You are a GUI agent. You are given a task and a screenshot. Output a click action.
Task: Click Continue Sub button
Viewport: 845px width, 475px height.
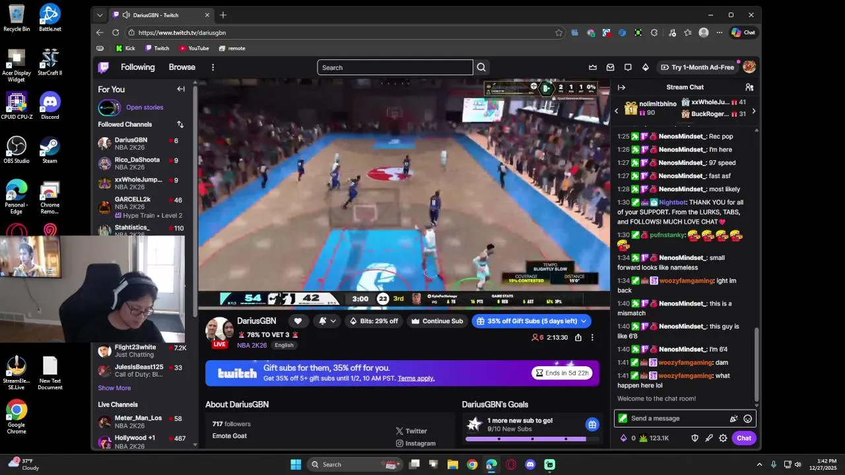point(437,321)
